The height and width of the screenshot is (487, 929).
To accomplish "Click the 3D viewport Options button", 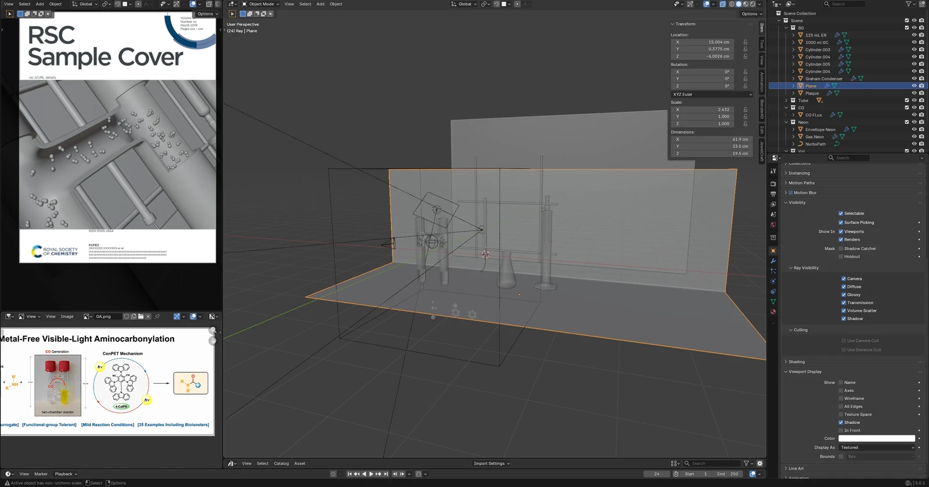I will 751,14.
